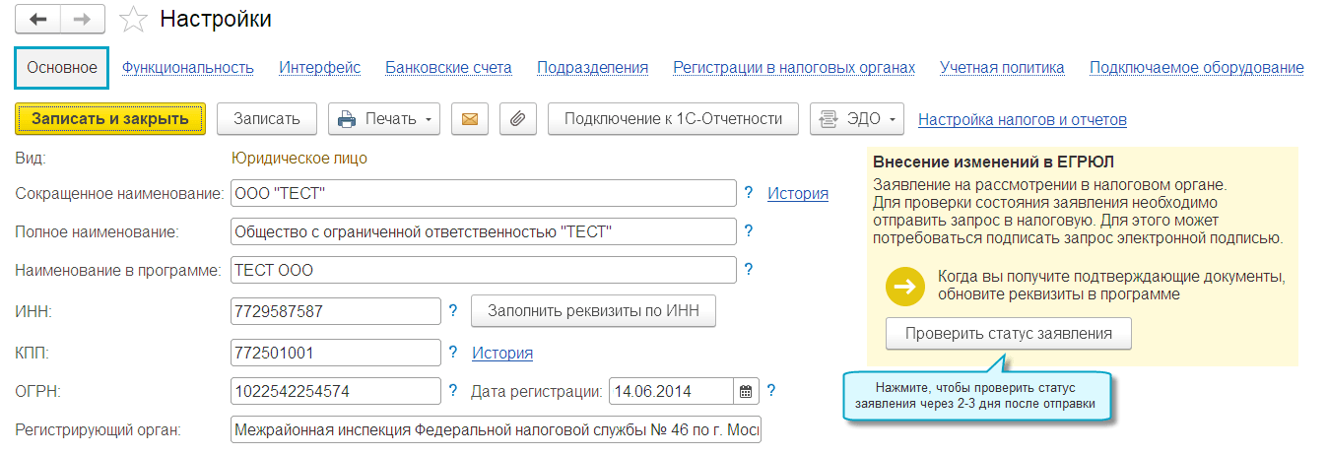
Task: Go to Учетная политика tab
Action: point(1002,68)
